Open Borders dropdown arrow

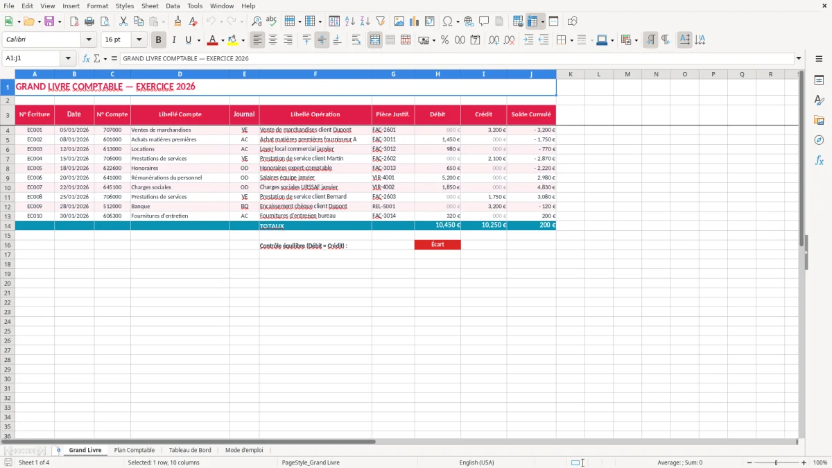(x=571, y=40)
